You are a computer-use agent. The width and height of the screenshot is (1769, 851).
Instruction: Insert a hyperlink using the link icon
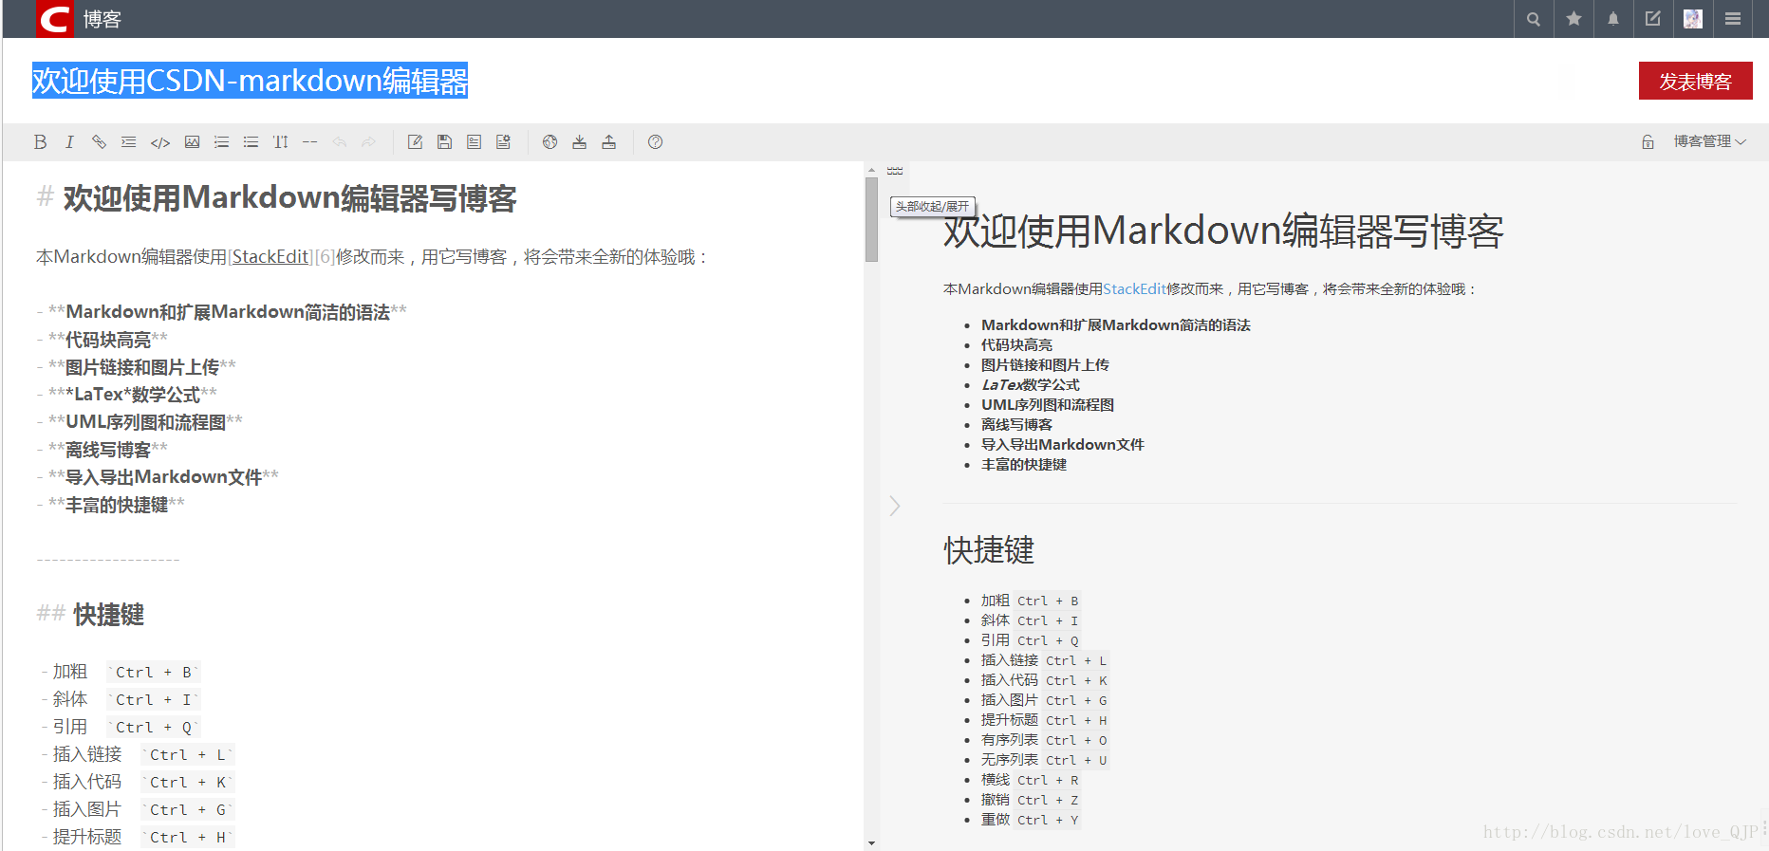point(99,142)
